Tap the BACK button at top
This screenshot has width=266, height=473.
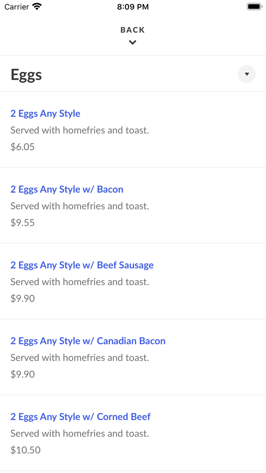133,30
